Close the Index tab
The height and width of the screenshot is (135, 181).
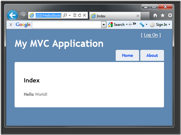(138, 16)
